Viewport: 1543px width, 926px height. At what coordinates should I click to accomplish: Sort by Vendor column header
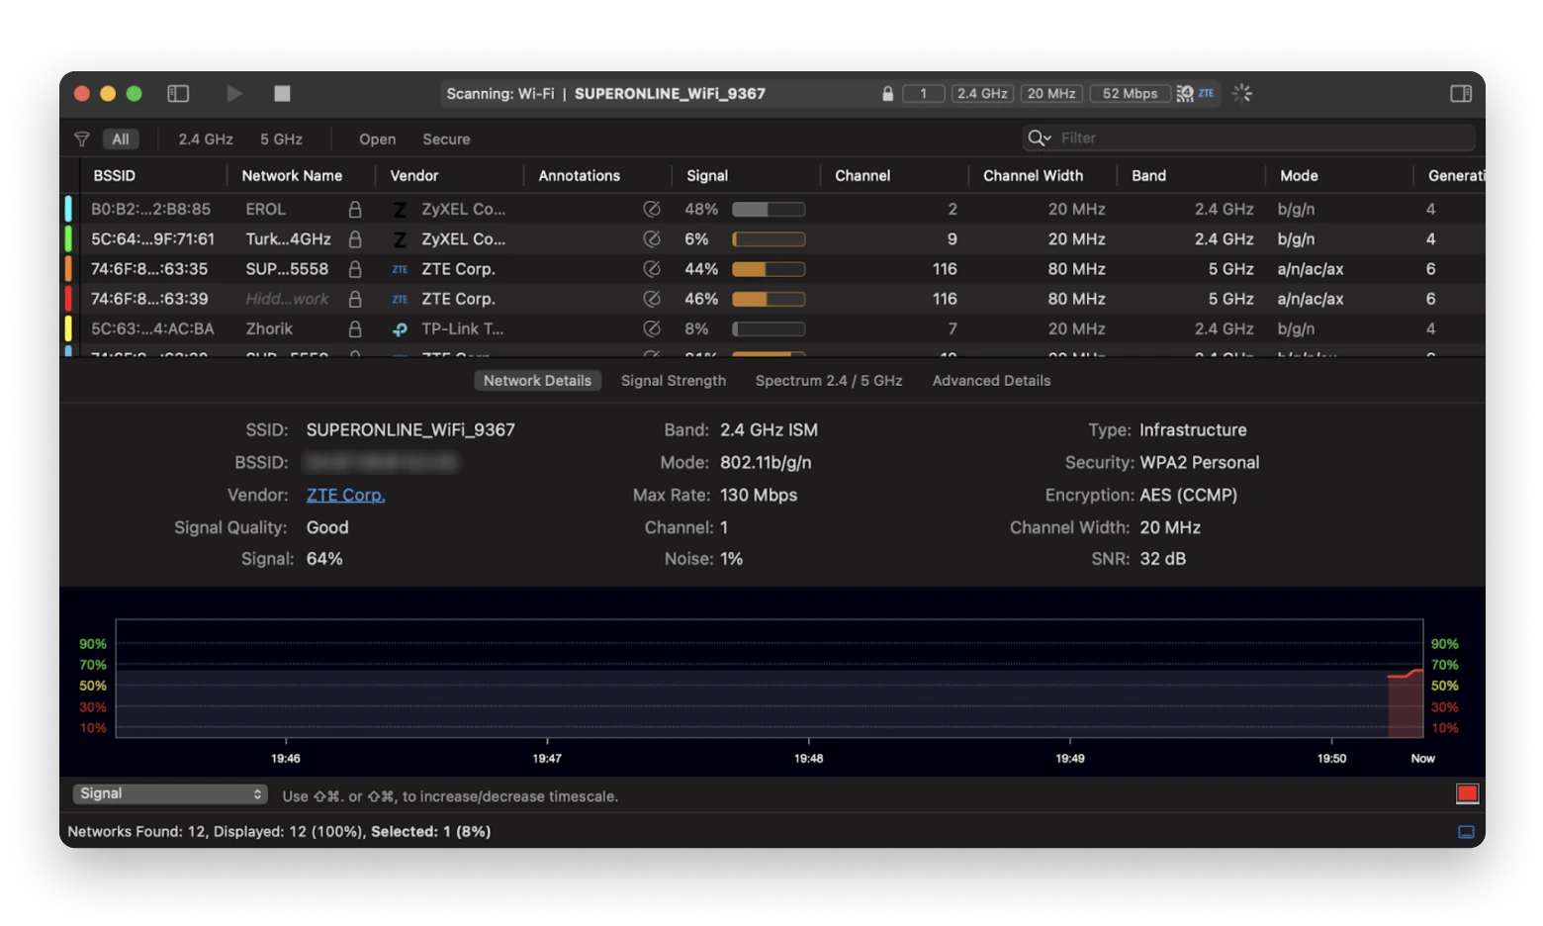[413, 175]
